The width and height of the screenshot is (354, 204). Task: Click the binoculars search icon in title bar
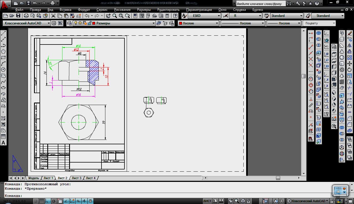coord(289,4)
